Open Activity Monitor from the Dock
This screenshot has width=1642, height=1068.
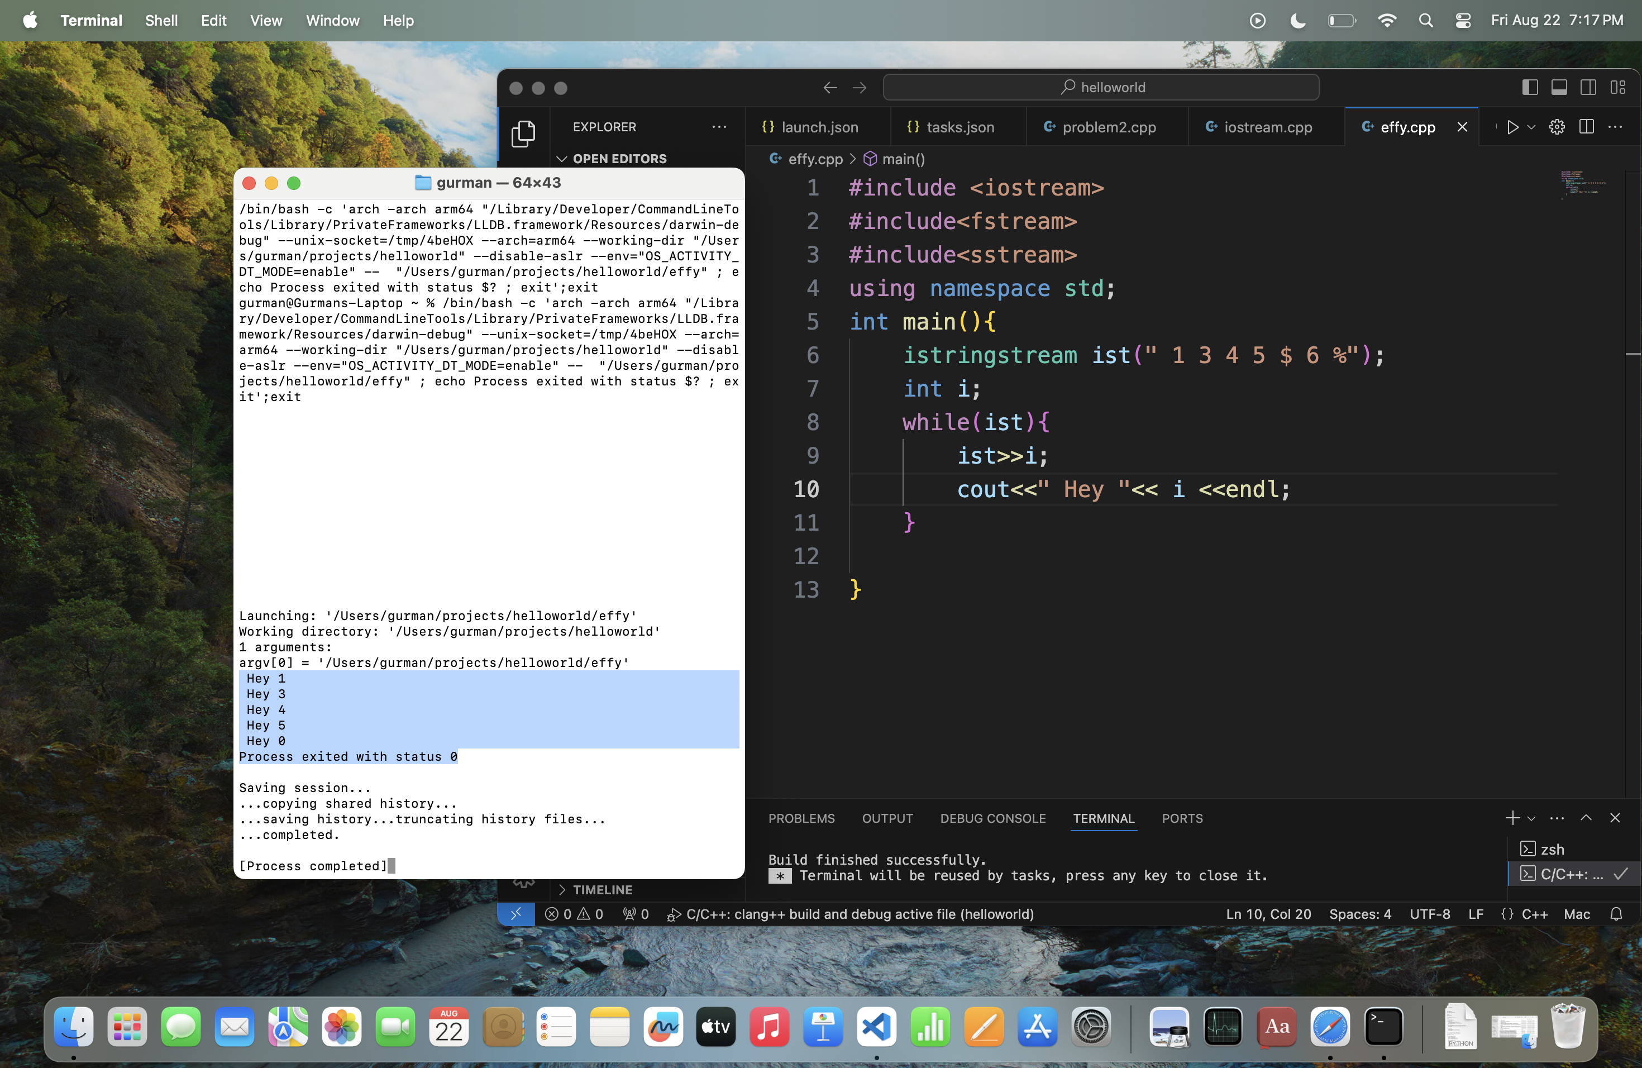pyautogui.click(x=1223, y=1027)
